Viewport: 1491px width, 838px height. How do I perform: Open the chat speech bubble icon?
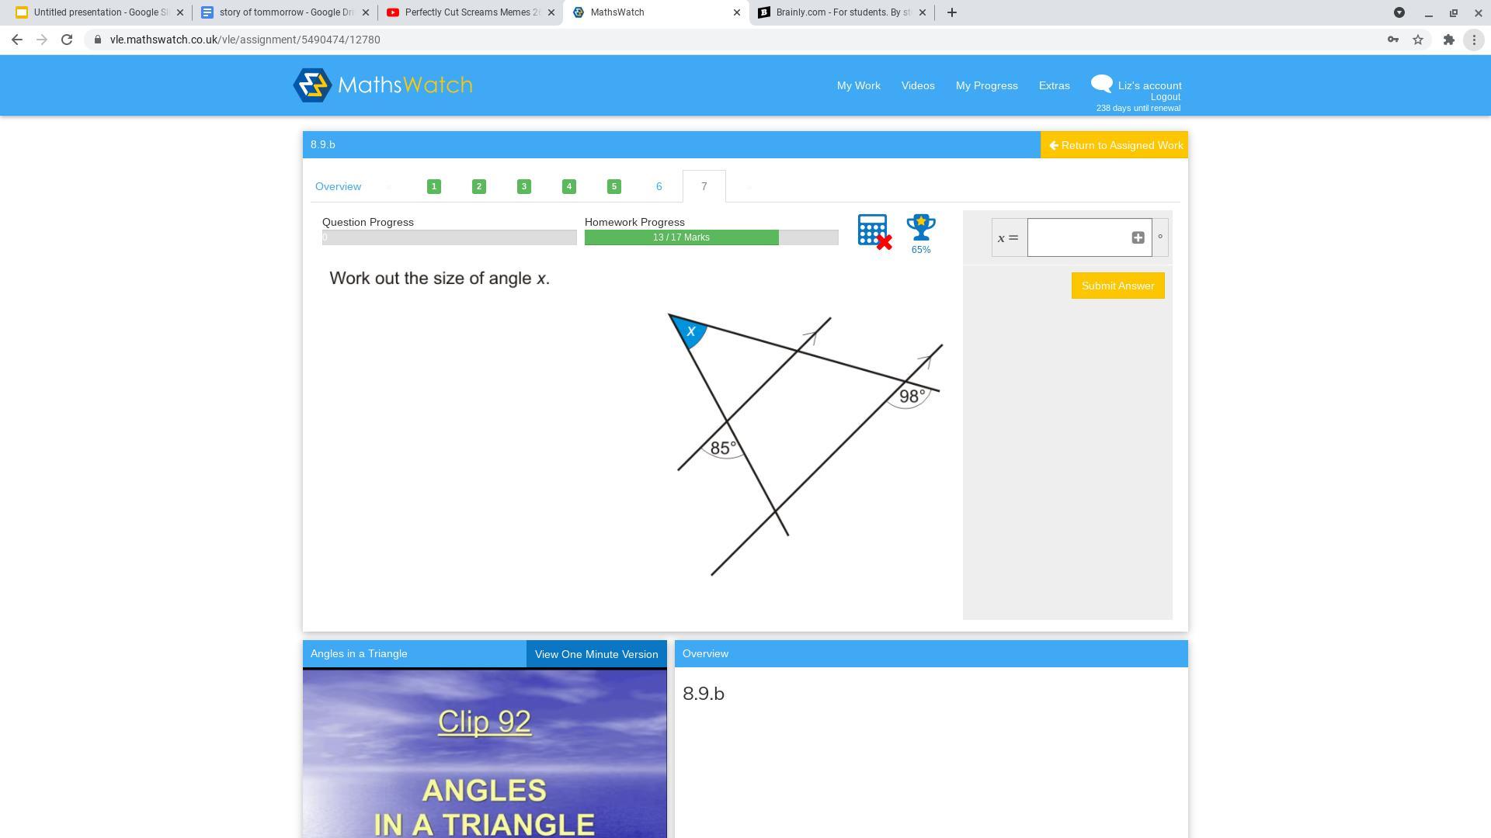1101,84
